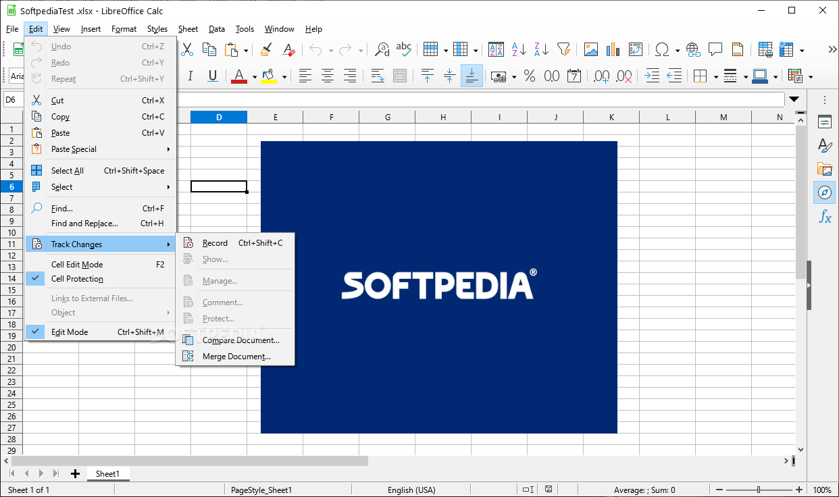Run the Spelling check (abc) icon
839x497 pixels.
coord(404,49)
